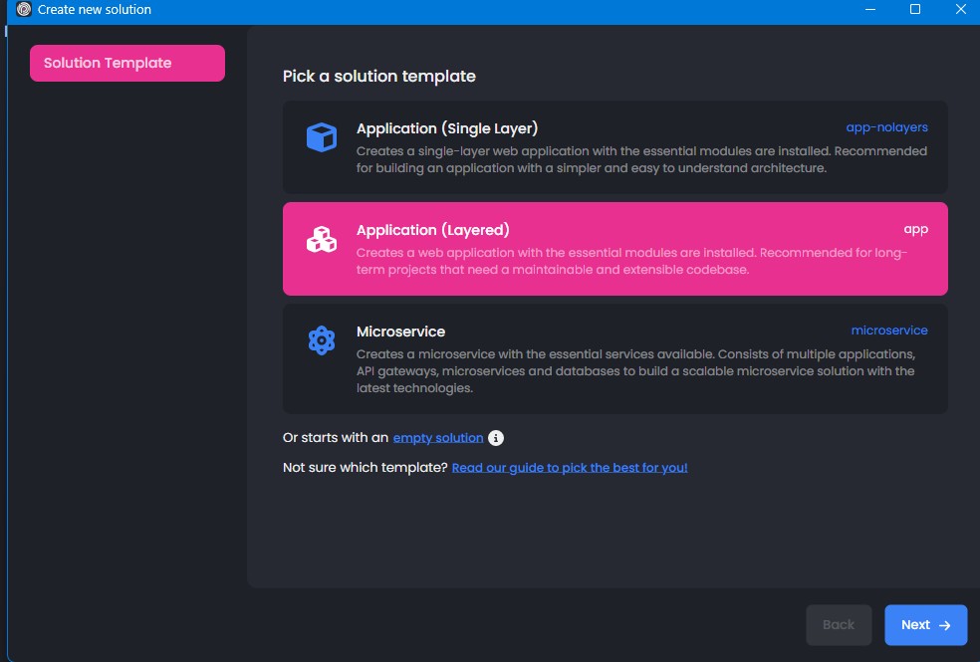The width and height of the screenshot is (980, 662).
Task: Close the Create new solution dialog
Action: (x=959, y=10)
